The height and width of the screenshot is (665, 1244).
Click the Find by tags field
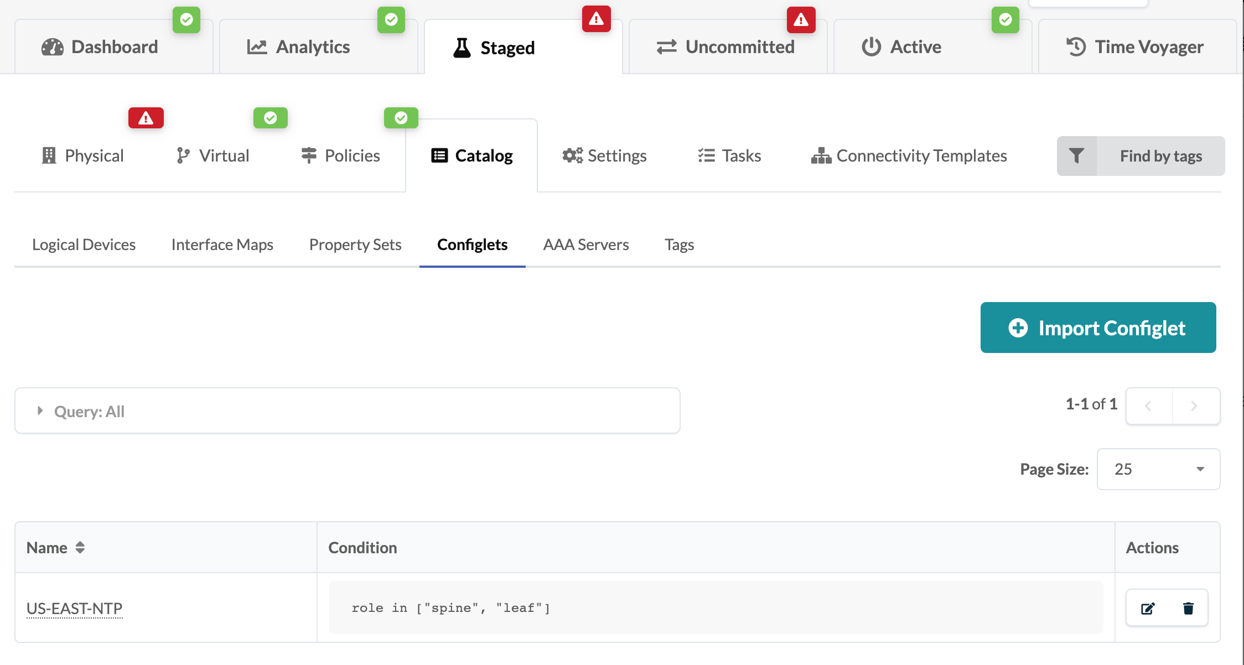[x=1161, y=156]
